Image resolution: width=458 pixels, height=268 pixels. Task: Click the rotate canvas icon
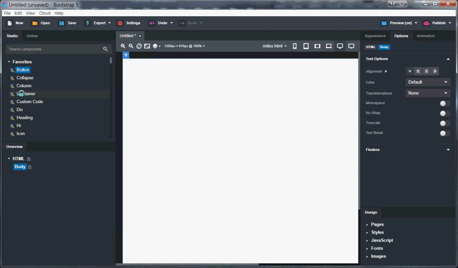(139, 46)
